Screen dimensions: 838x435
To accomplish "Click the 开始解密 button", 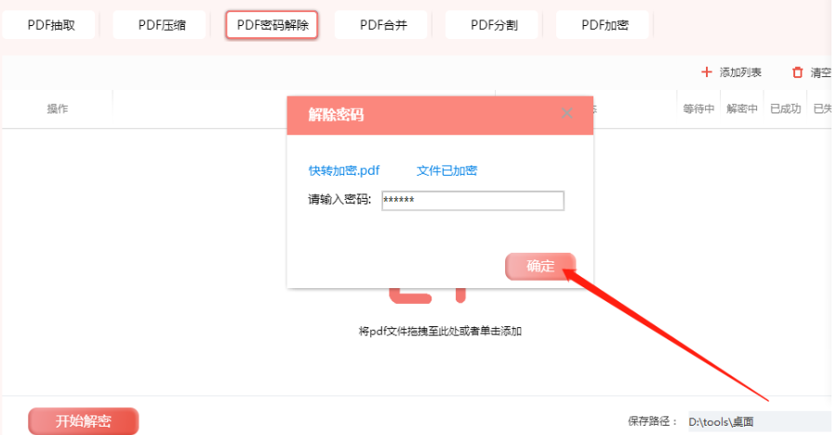I will pos(84,421).
